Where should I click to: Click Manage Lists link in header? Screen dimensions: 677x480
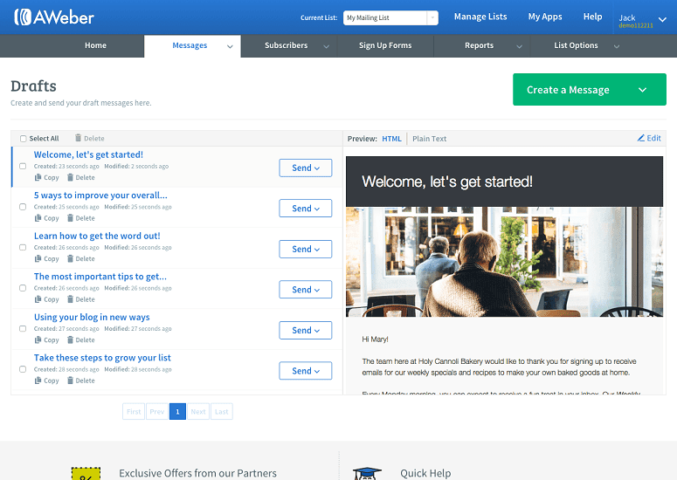click(480, 17)
